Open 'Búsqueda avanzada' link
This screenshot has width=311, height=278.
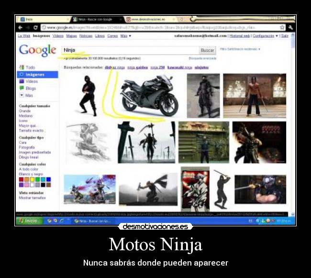coord(202,58)
